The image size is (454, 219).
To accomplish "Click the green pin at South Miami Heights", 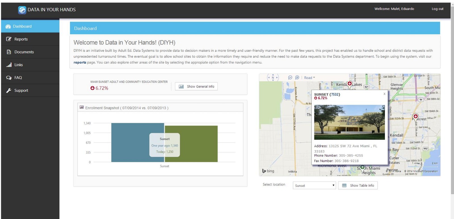I will pyautogui.click(x=362, y=168).
